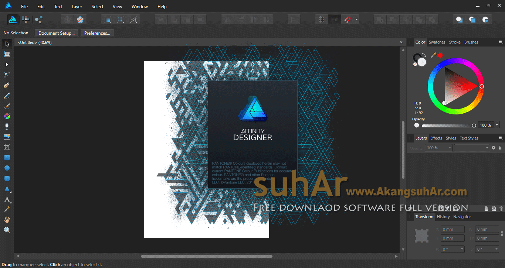Viewport: 505px width, 268px height.
Task: Select the Pen tool
Action: coord(7,85)
